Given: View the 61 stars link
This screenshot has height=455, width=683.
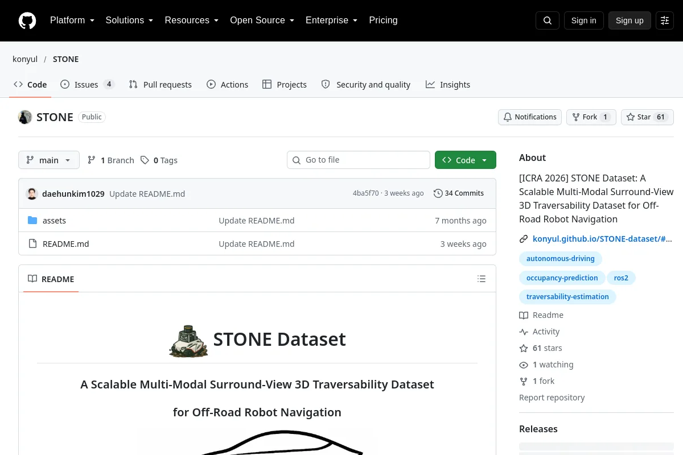Looking at the screenshot, I should pyautogui.click(x=541, y=348).
